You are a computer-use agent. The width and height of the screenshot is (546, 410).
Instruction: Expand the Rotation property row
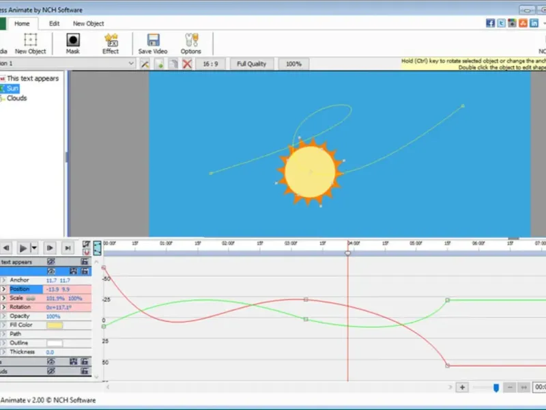tap(3, 307)
